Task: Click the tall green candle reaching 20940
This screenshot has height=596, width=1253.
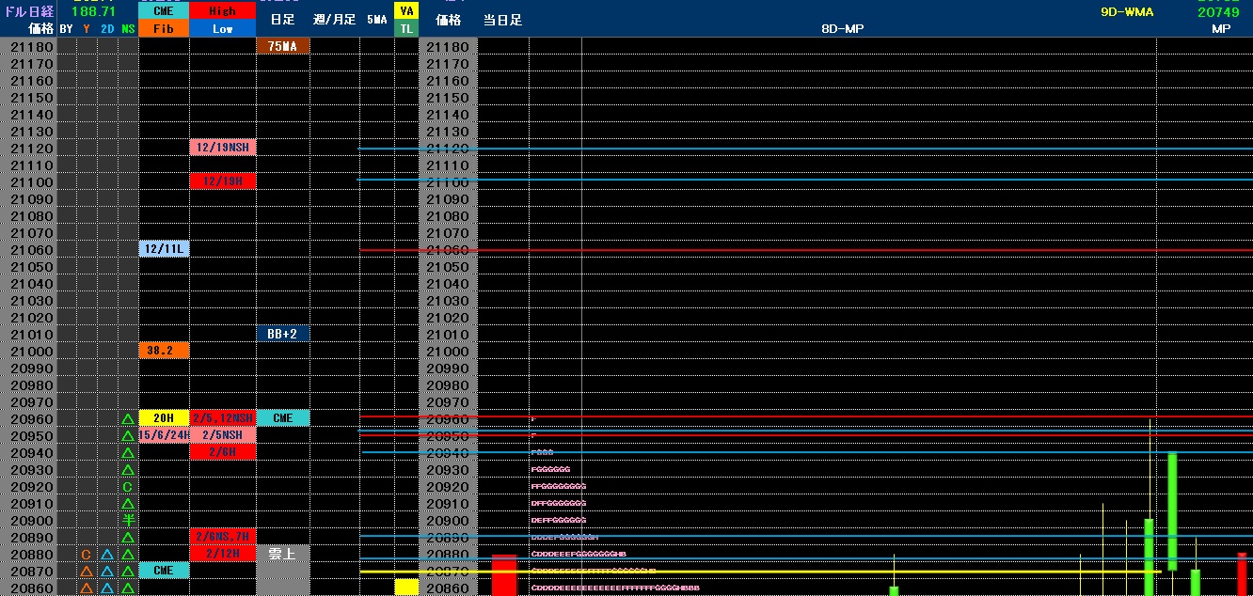Action: click(1172, 511)
